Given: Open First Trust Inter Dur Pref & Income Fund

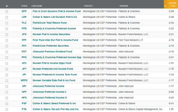Looking at the screenshot, I should 55,40.
